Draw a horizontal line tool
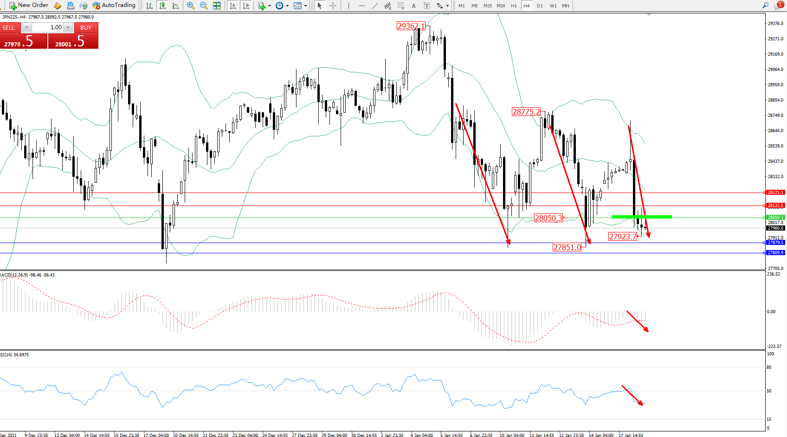 pos(362,6)
